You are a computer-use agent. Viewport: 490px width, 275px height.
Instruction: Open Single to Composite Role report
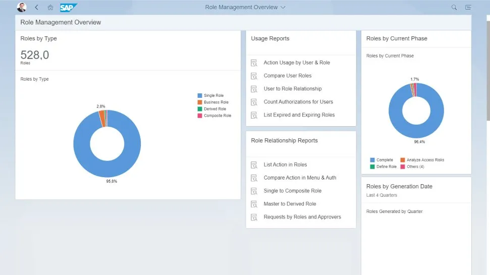coord(292,191)
